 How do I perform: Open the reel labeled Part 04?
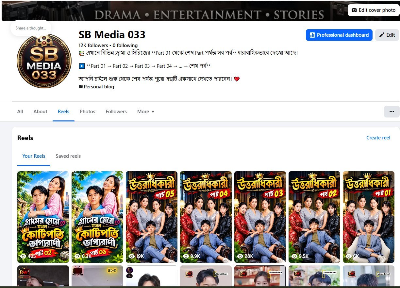(x=206, y=217)
